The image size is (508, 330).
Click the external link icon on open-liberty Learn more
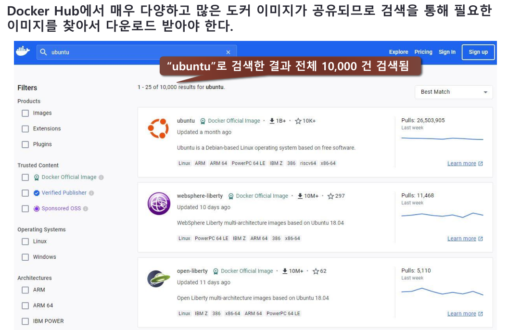(x=481, y=314)
